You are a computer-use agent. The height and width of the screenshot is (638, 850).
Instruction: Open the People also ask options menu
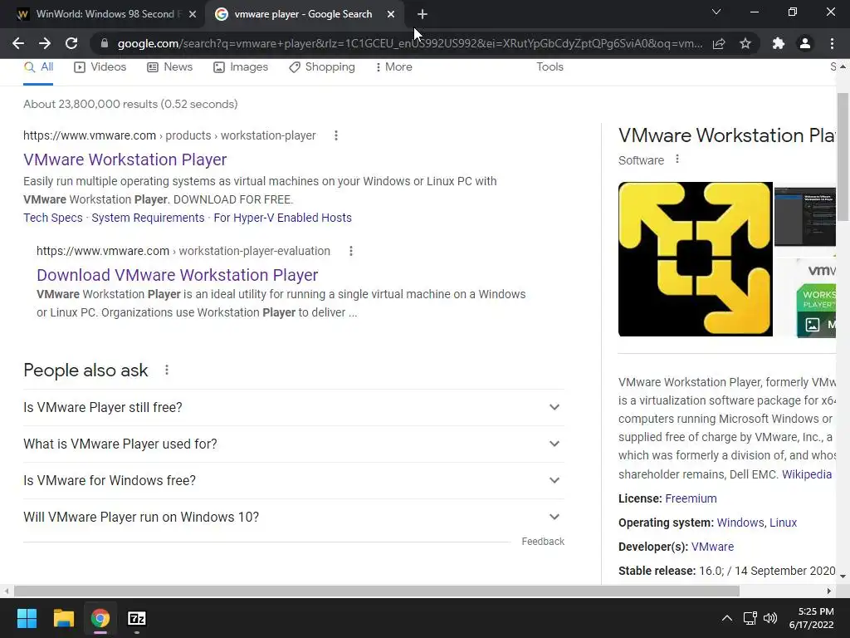tap(167, 370)
